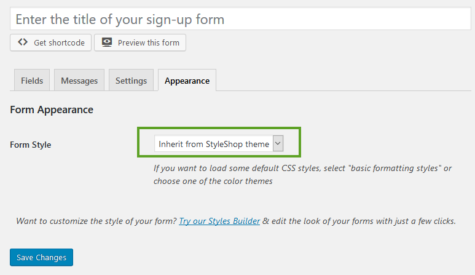
Task: Select the Appearance tab
Action: pyautogui.click(x=187, y=81)
